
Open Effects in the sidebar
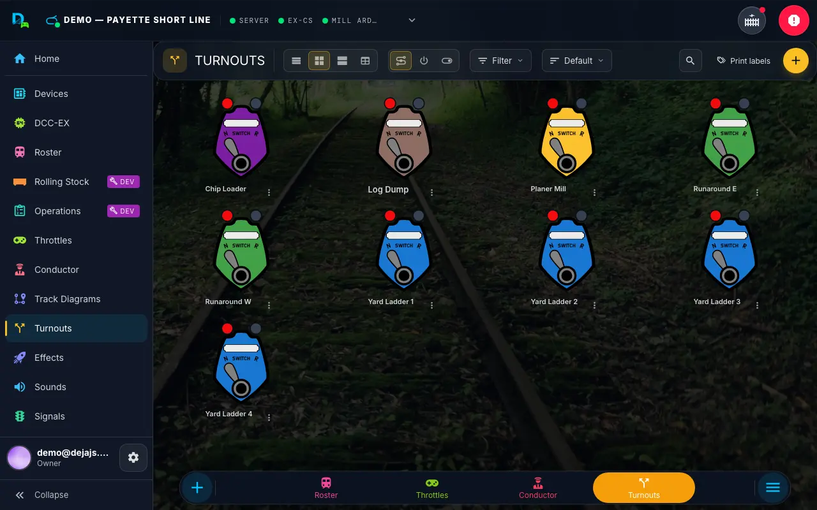tap(77, 358)
